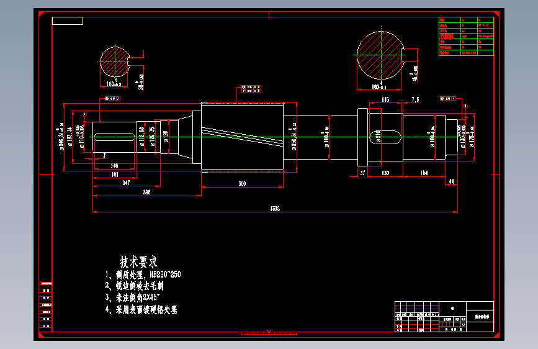The height and width of the screenshot is (349, 538).
Task: Select the small hatched cross-section circle
Action: [115, 62]
